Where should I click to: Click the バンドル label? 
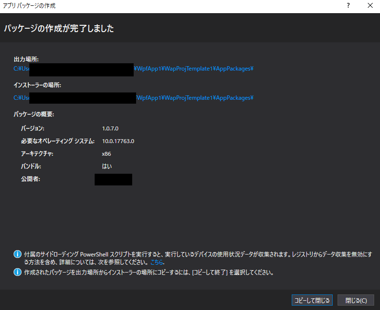click(x=31, y=166)
